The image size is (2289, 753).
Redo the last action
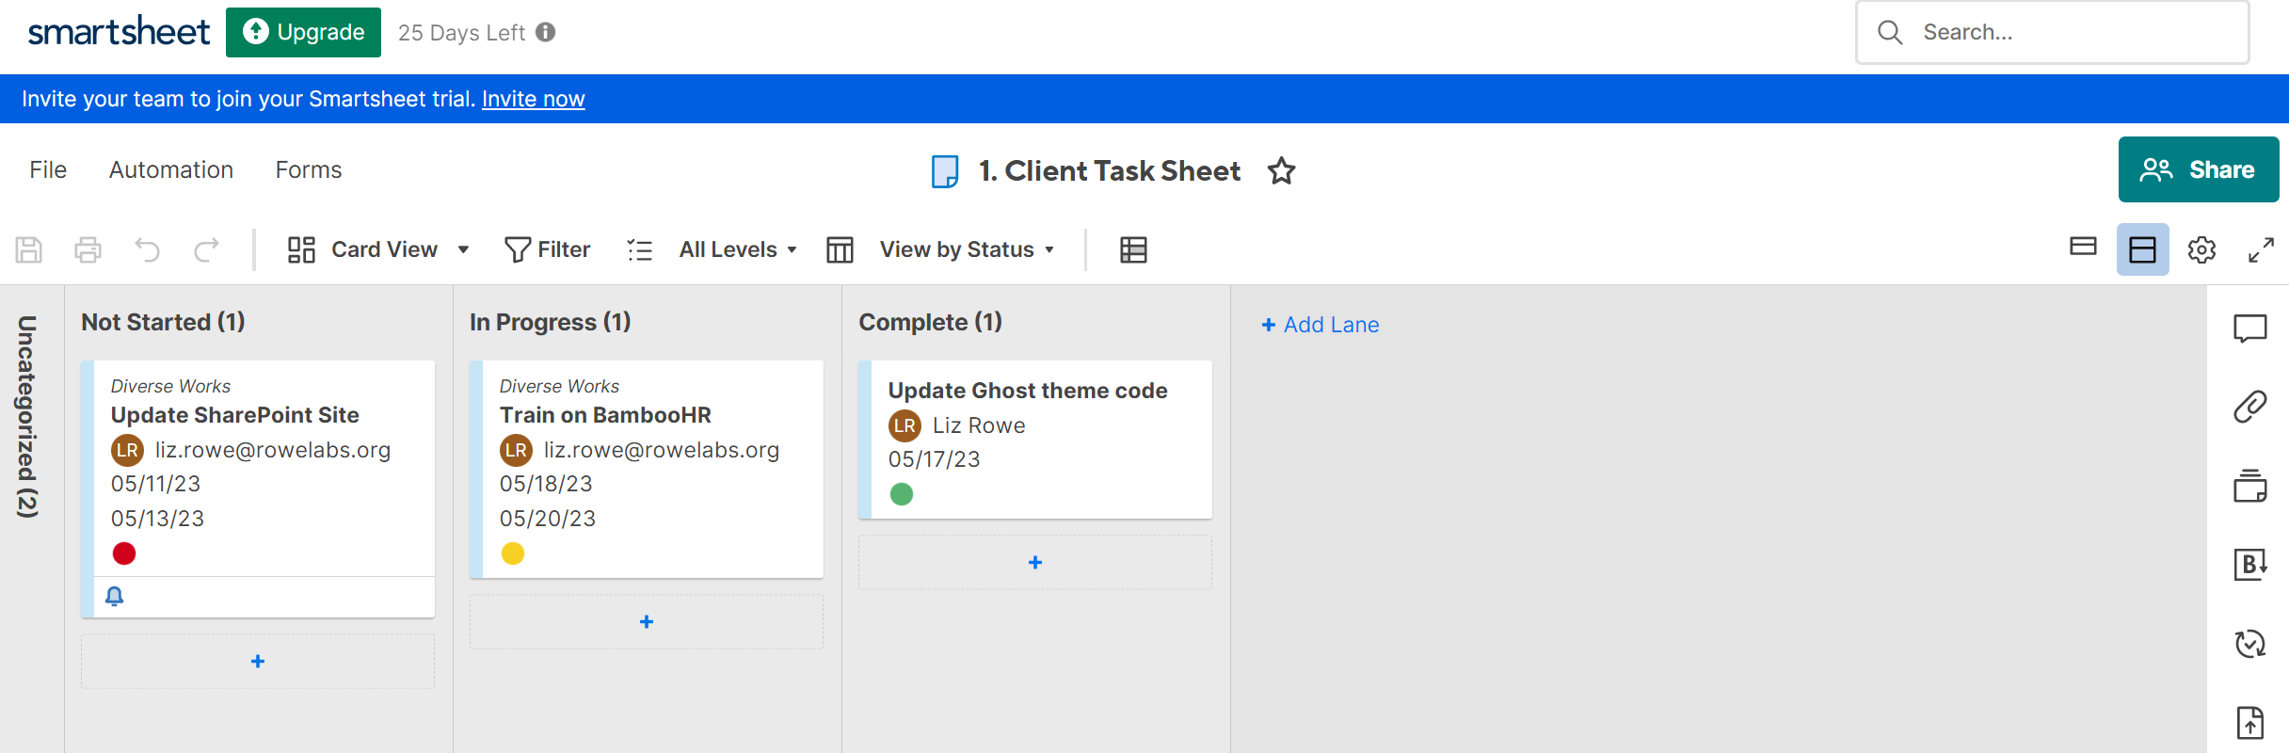coord(206,249)
